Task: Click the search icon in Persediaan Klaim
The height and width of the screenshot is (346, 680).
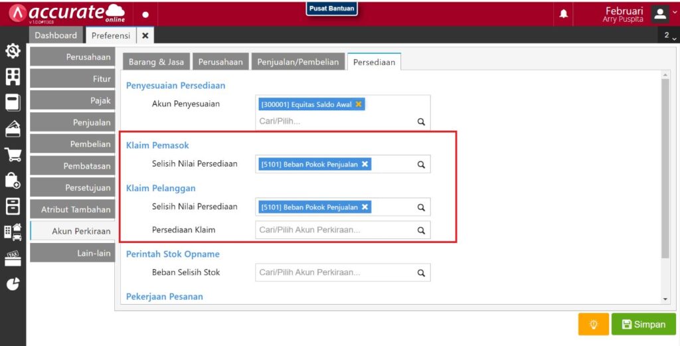Action: 420,230
